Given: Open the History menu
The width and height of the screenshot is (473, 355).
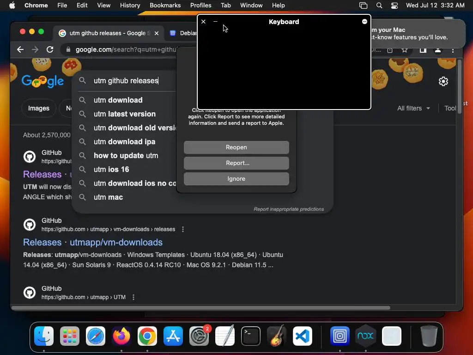Looking at the screenshot, I should coord(130,6).
